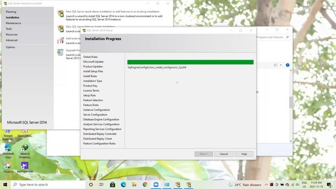Click the Product Updates step
This screenshot has height=189, width=336.
click(93, 67)
